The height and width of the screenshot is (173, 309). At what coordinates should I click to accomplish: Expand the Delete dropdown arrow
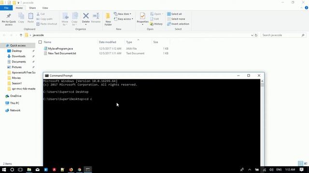[86, 25]
